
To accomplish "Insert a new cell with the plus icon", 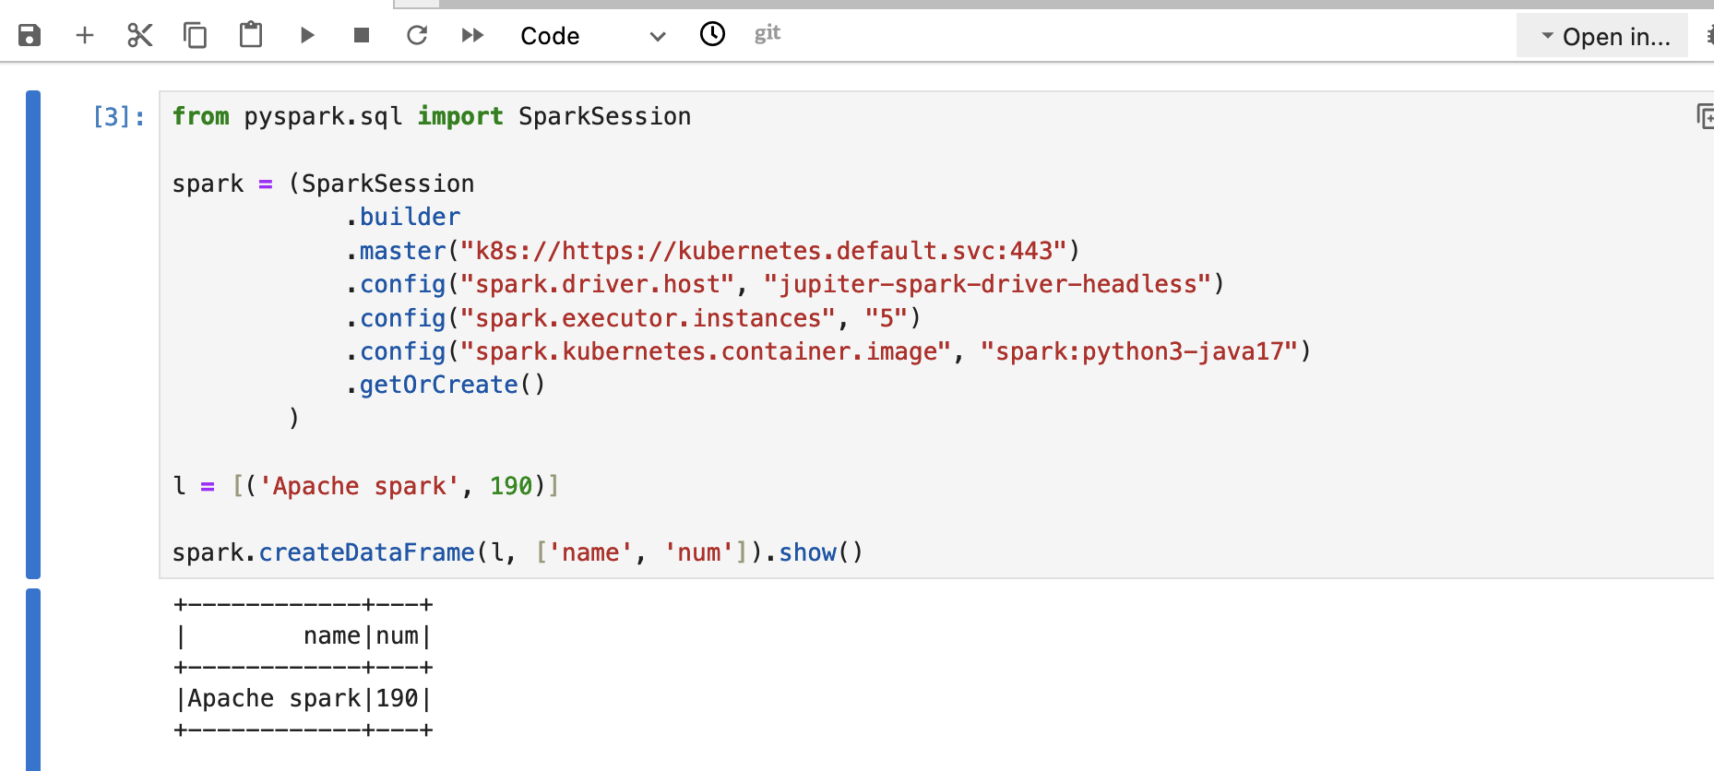I will (85, 36).
